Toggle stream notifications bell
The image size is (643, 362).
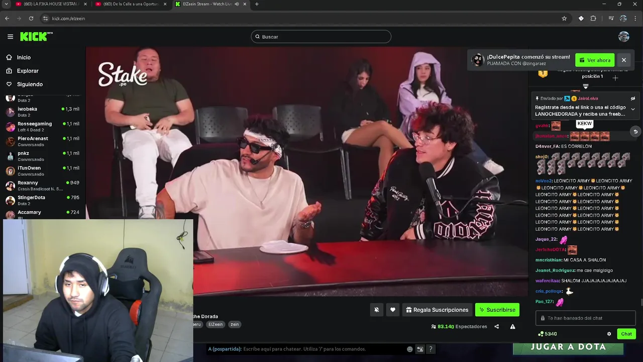pyautogui.click(x=376, y=310)
